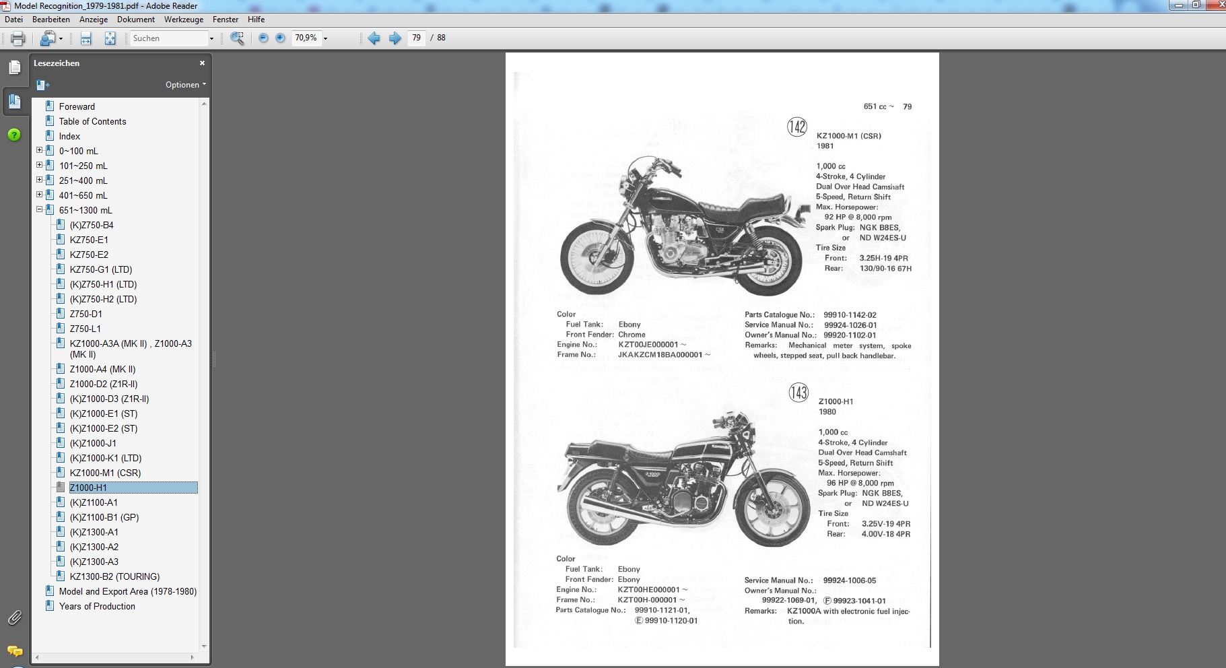Open the Years of Production bookmark
1226x668 pixels.
pos(97,606)
